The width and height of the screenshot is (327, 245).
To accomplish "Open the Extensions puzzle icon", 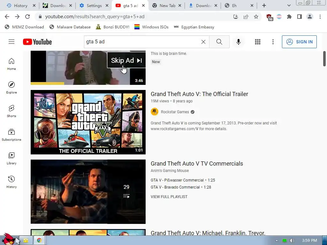I will click(x=289, y=17).
